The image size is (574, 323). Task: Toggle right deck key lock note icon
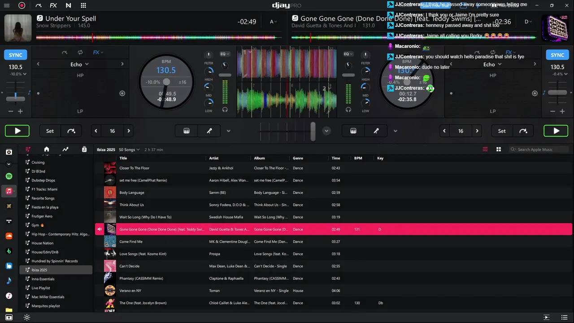544,92
